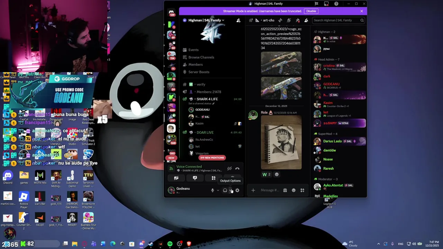443x249 pixels.
Task: Open apps icon in message bar
Action: coord(302,190)
